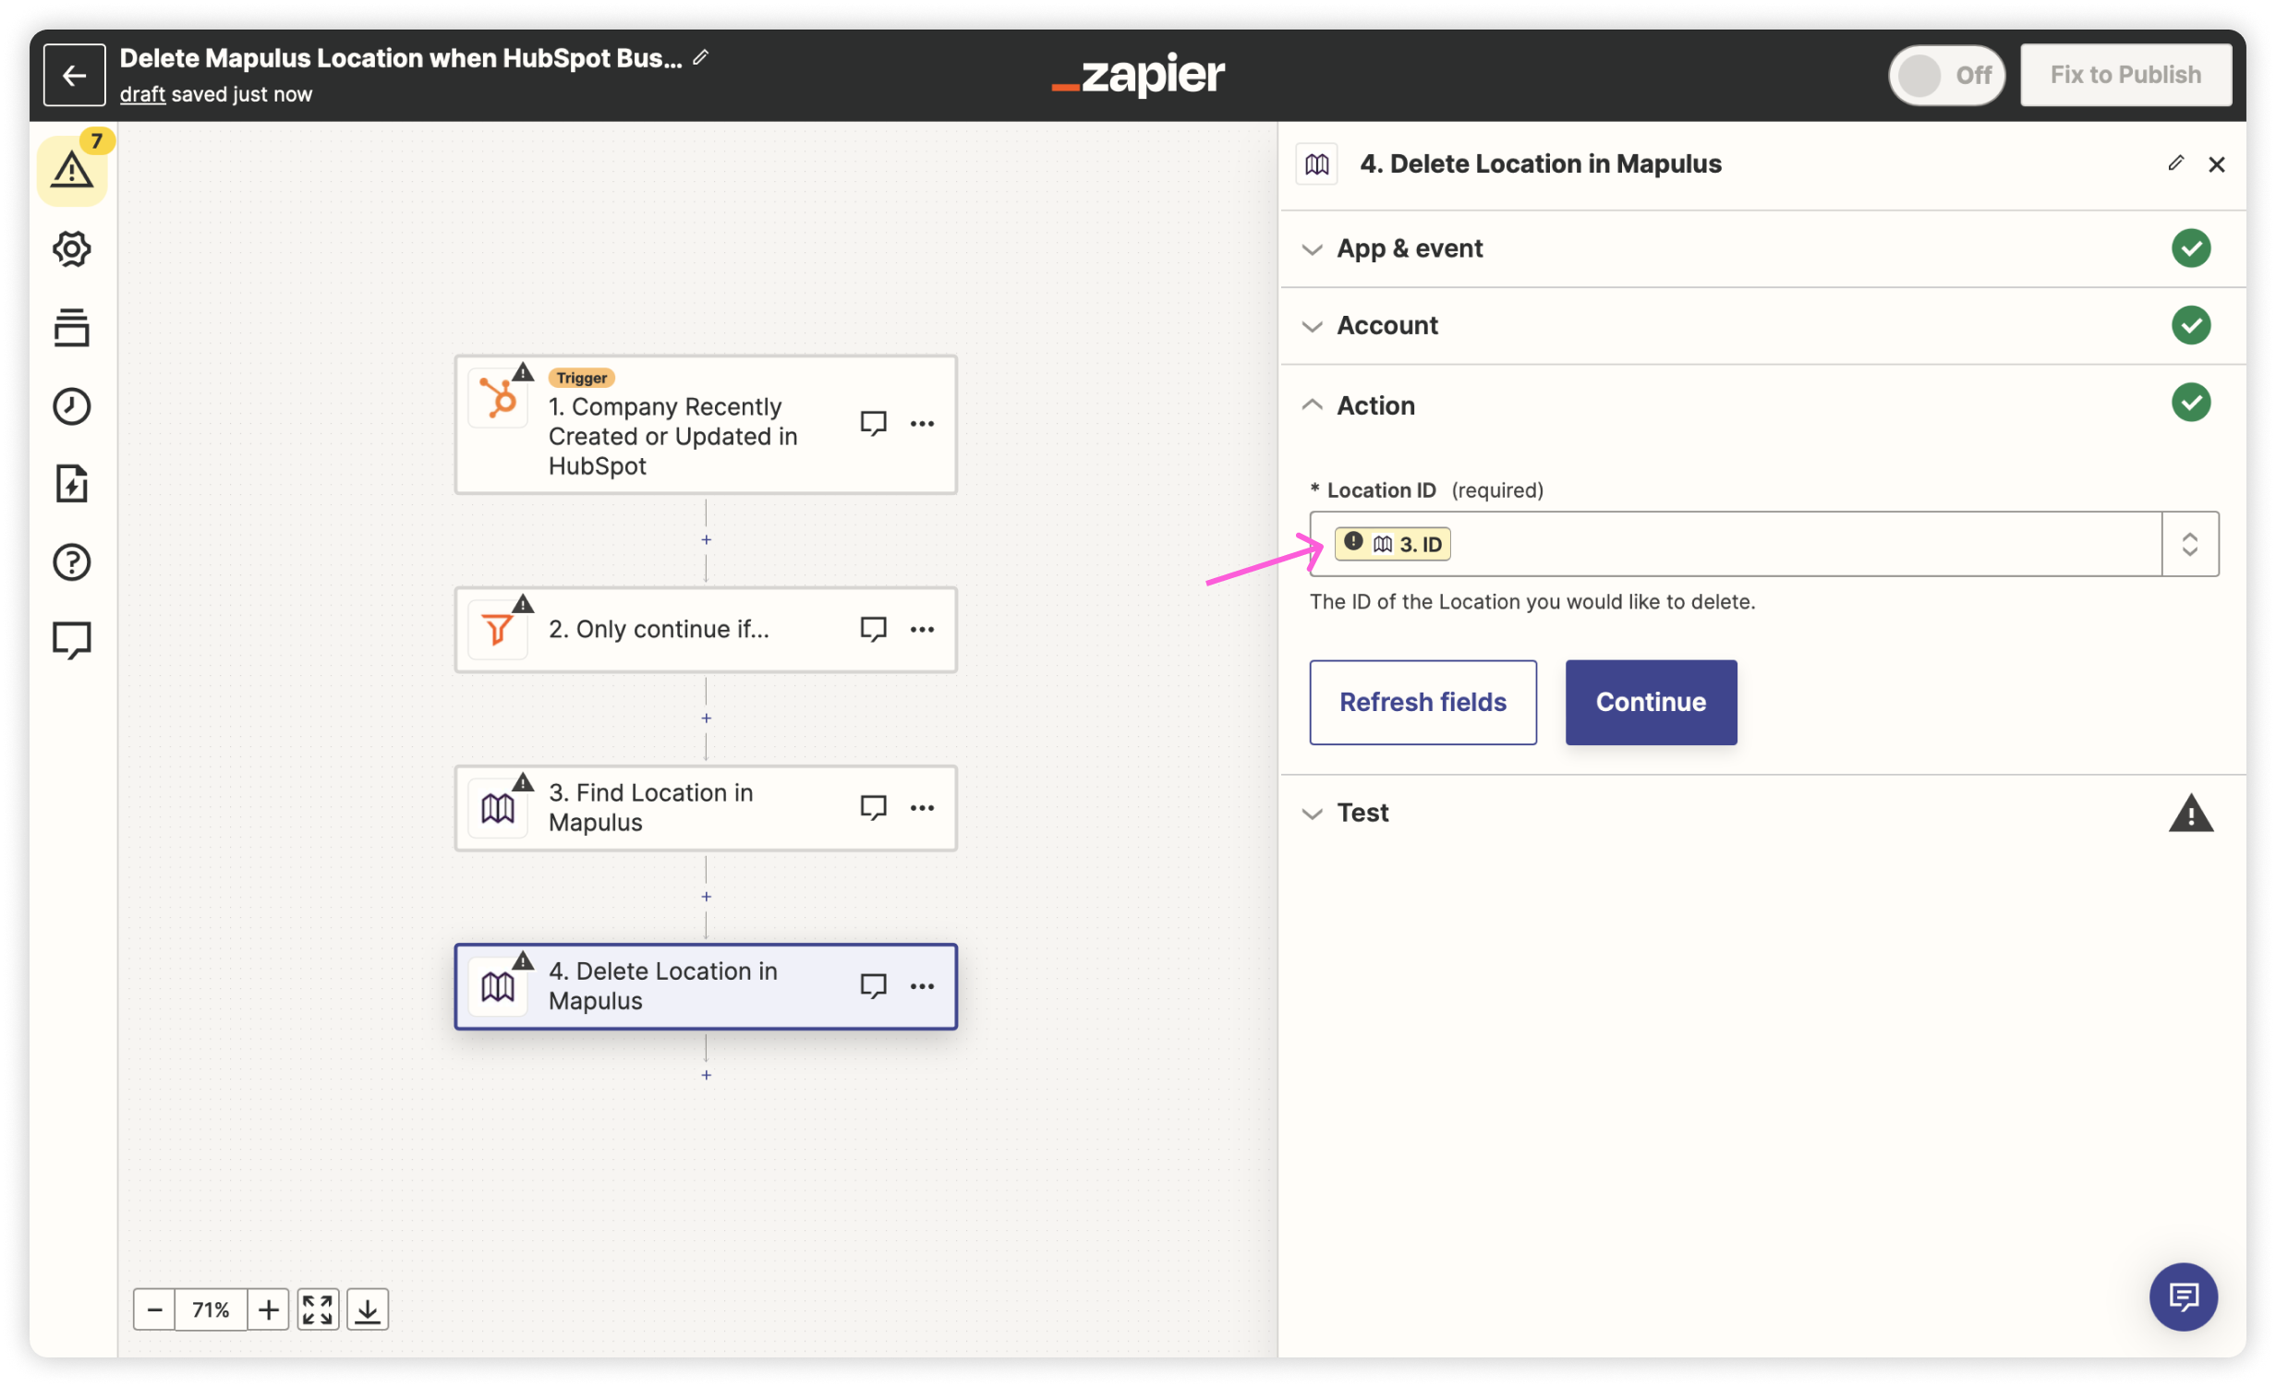Screen dimensions: 2276x1387
Task: Click the Action green checkmark
Action: click(2191, 403)
